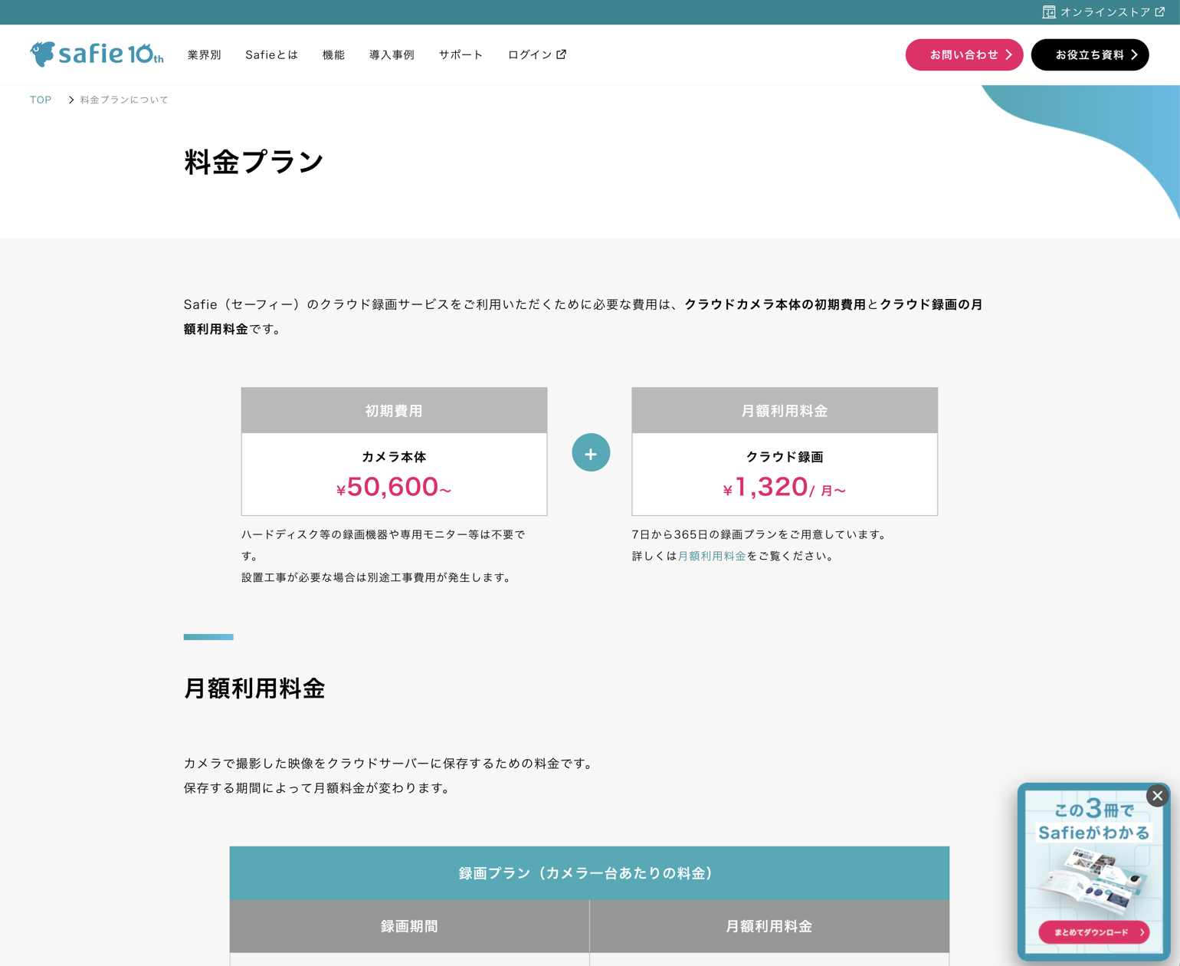Open the 業界別 menu

click(x=205, y=54)
